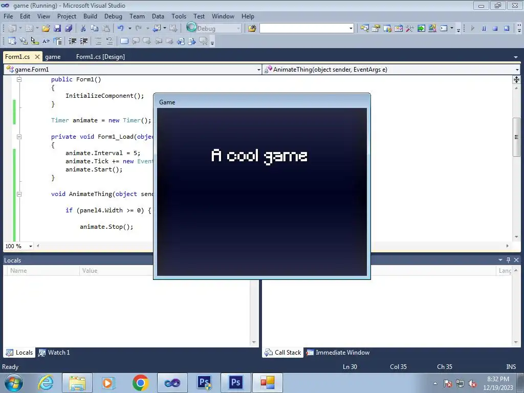Click the Find in Files icon
The image size is (524, 393).
click(252, 29)
